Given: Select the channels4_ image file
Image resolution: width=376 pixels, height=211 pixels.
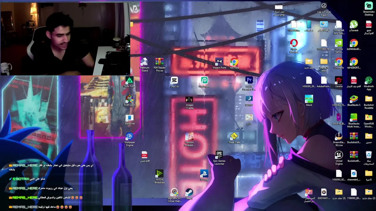Looking at the screenshot, I should point(354,176).
